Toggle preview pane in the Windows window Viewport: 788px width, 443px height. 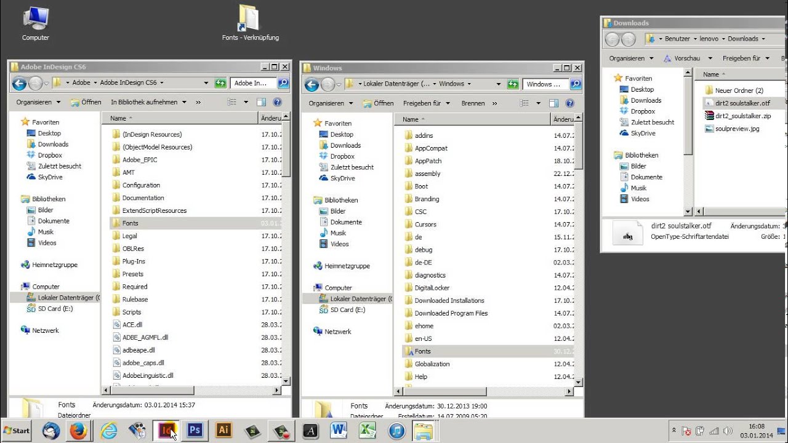(x=553, y=103)
